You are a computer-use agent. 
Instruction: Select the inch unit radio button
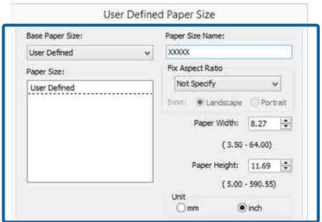tap(242, 208)
